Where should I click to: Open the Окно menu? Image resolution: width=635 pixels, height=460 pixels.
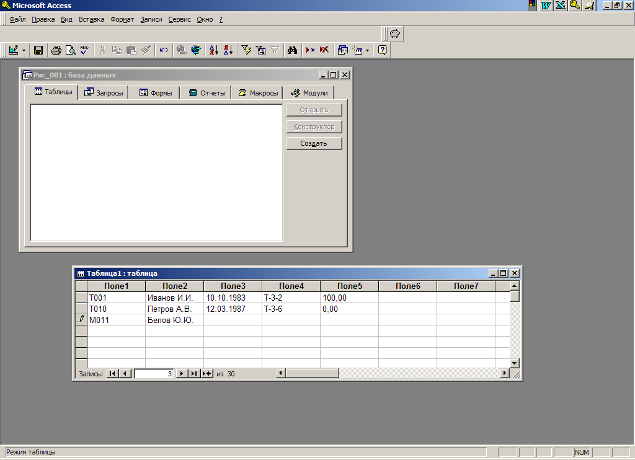pyautogui.click(x=205, y=19)
